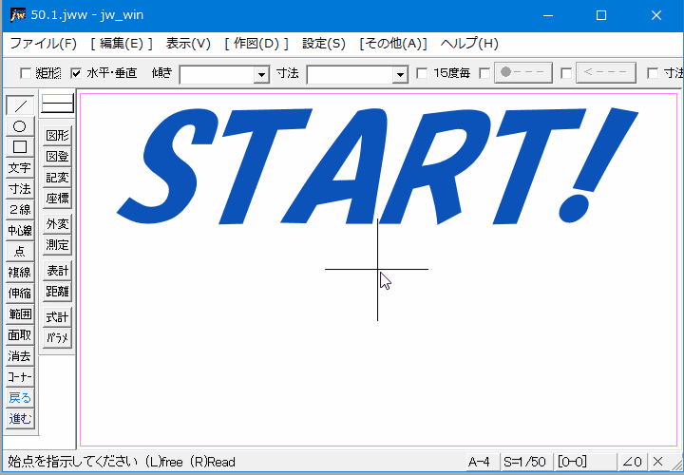Select the rectangle drawing tool
This screenshot has width=684, height=475.
(20, 146)
